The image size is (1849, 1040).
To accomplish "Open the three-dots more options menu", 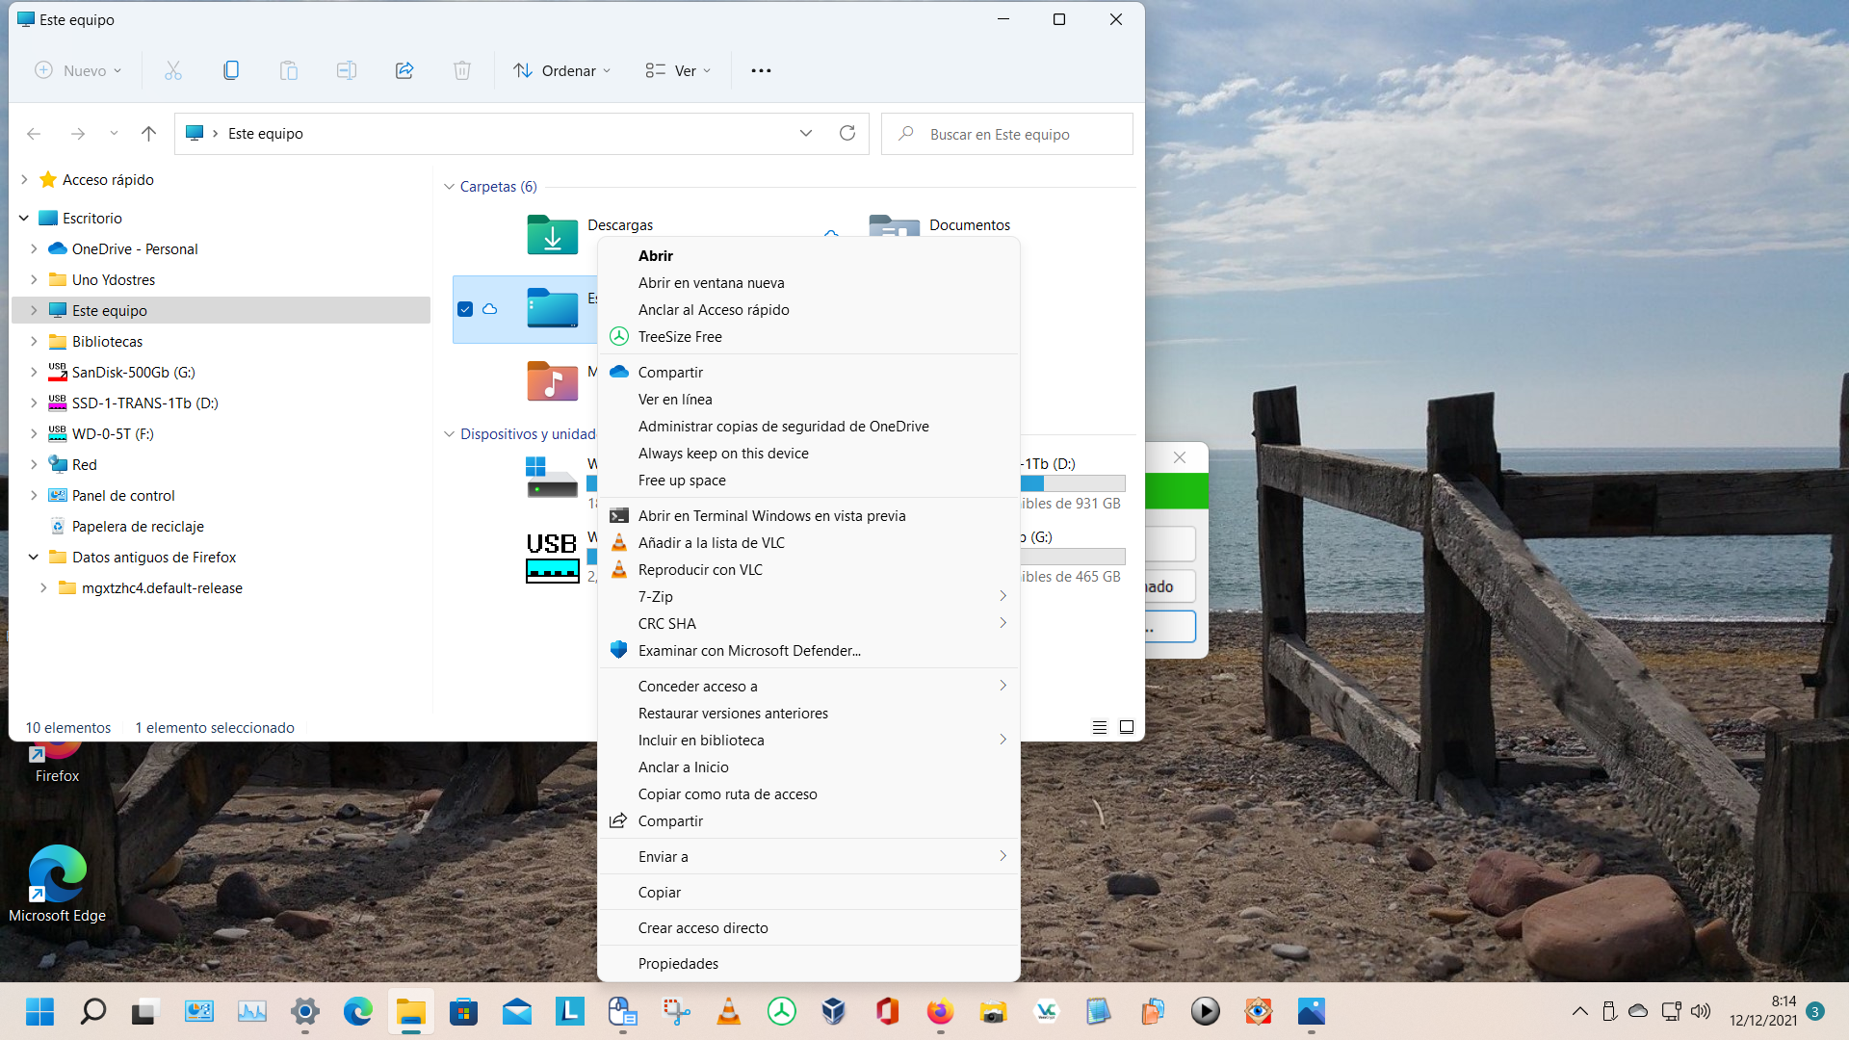I will click(x=761, y=70).
